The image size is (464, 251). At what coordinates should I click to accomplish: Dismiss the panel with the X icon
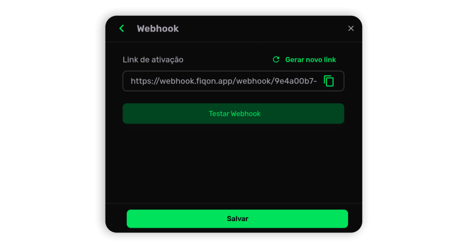tap(351, 28)
